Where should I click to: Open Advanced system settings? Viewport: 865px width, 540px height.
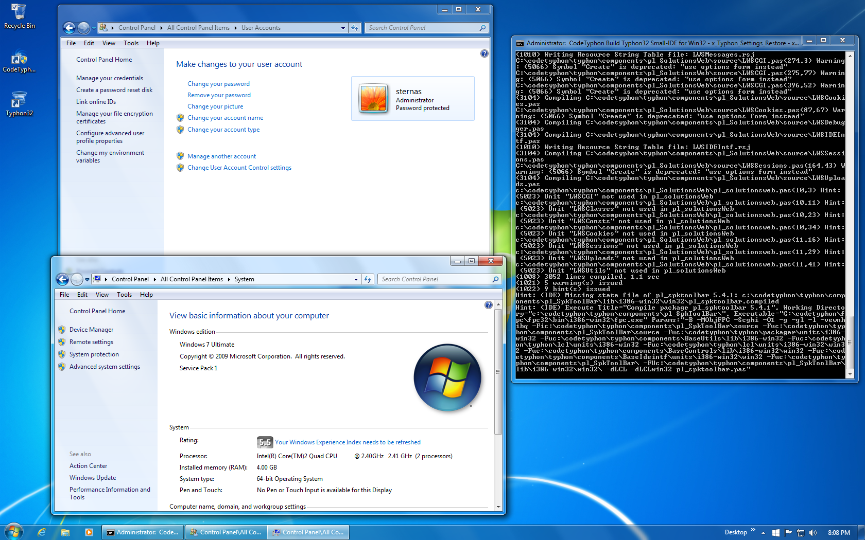click(105, 367)
